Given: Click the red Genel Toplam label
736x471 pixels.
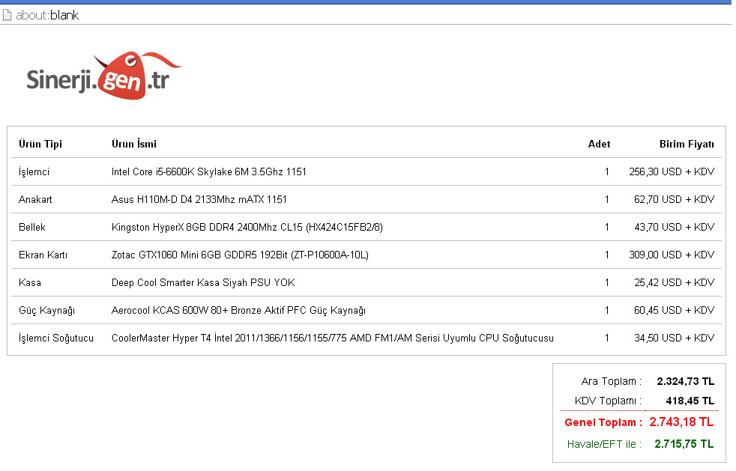Looking at the screenshot, I should (603, 422).
